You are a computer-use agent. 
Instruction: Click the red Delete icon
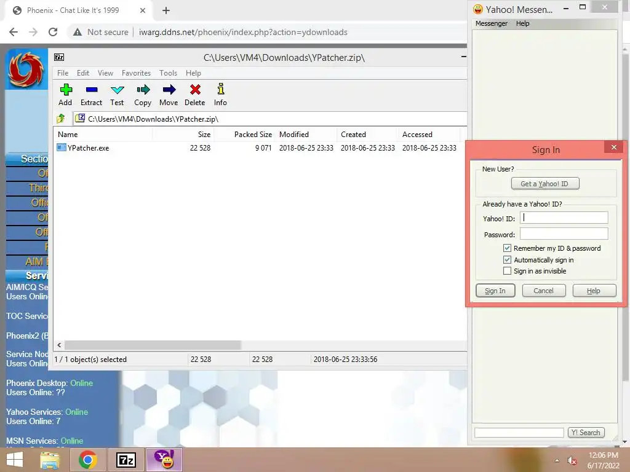coord(195,95)
